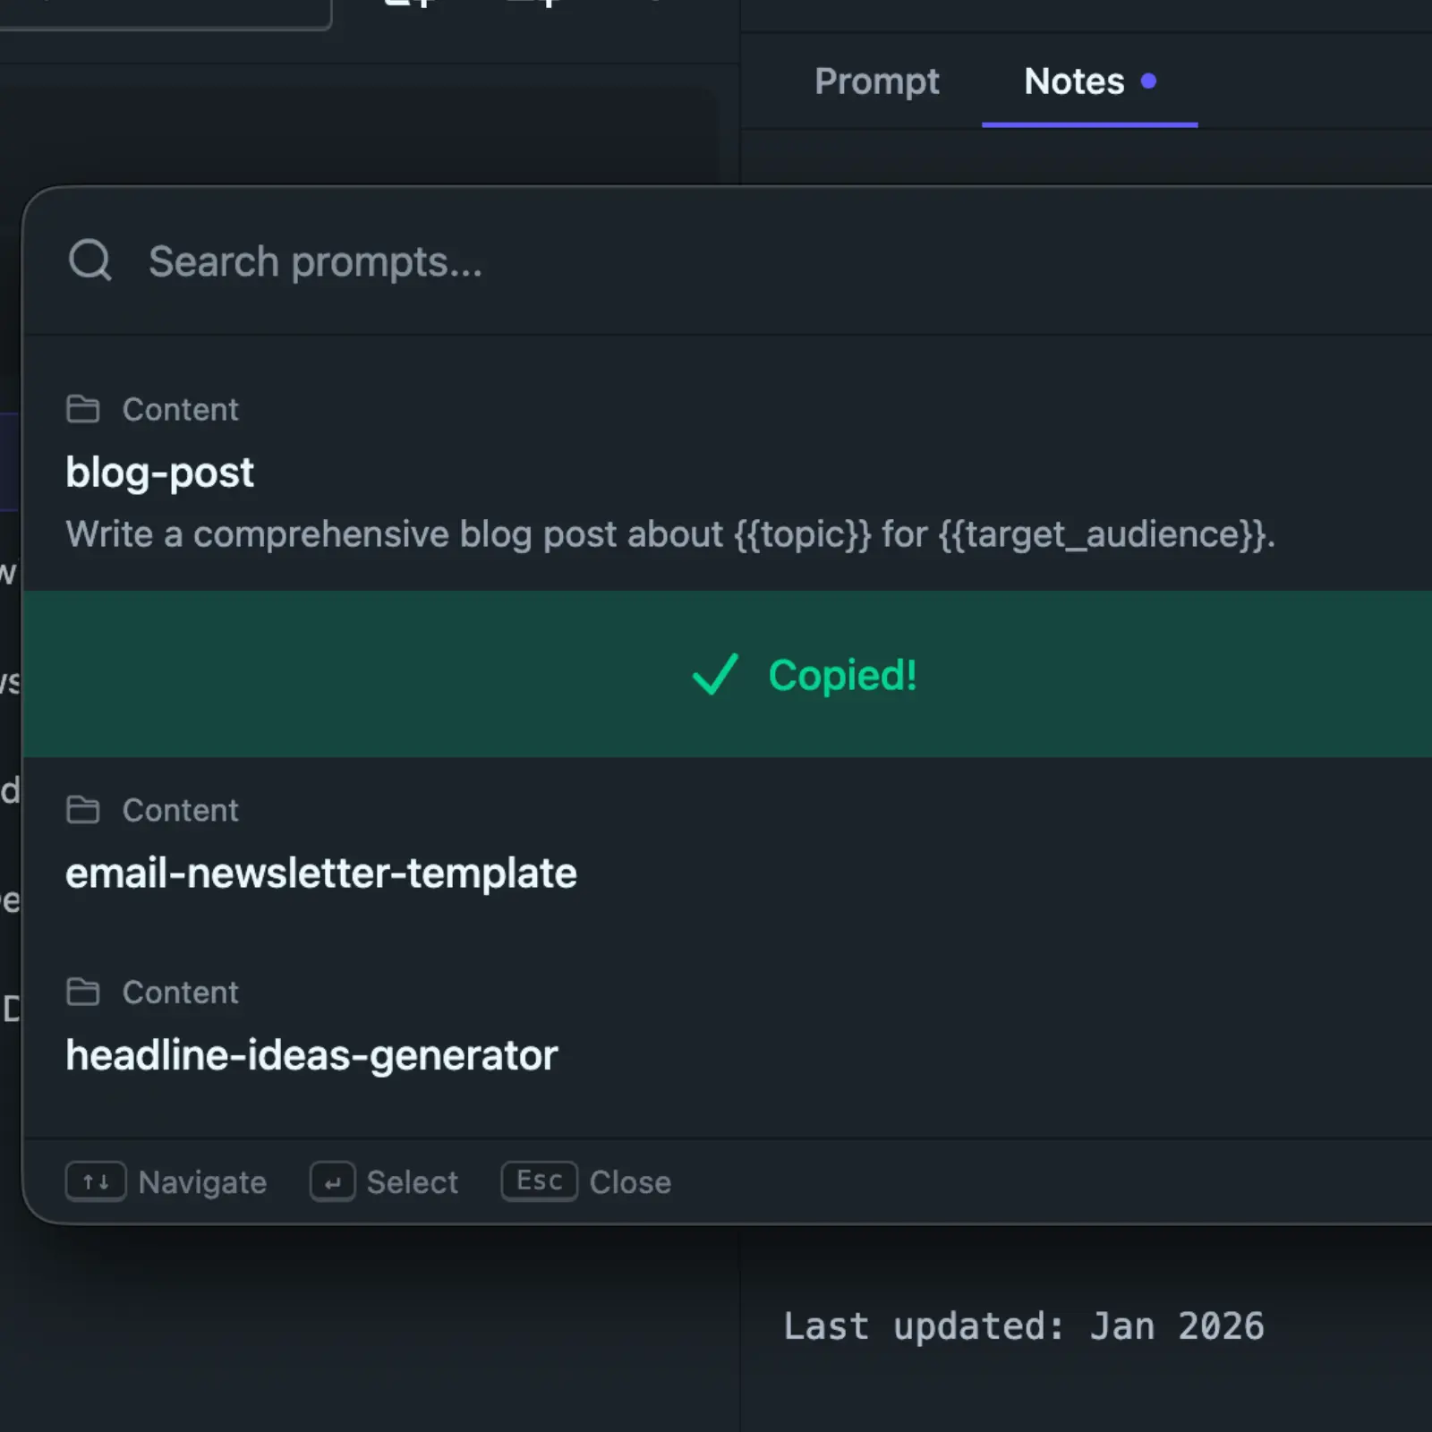Click the folder icon beside blog-post
Image resolution: width=1432 pixels, height=1432 pixels.
[x=85, y=408]
